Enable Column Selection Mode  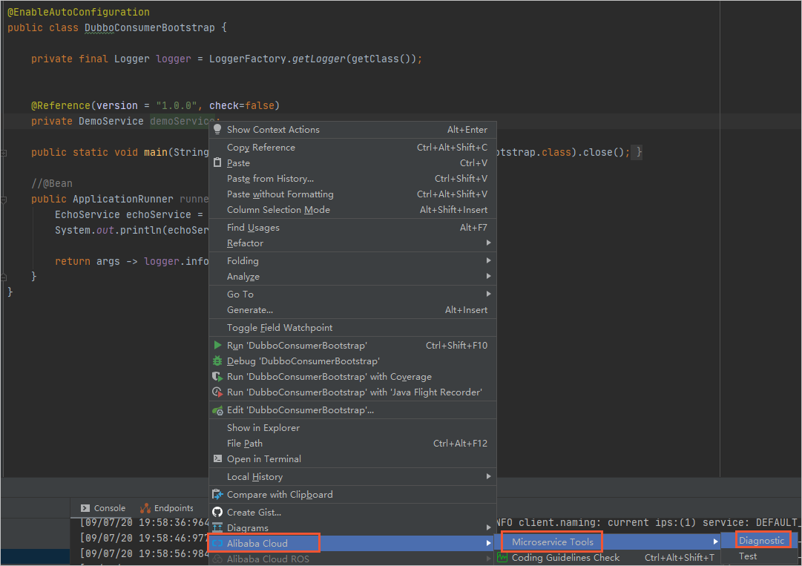352,210
